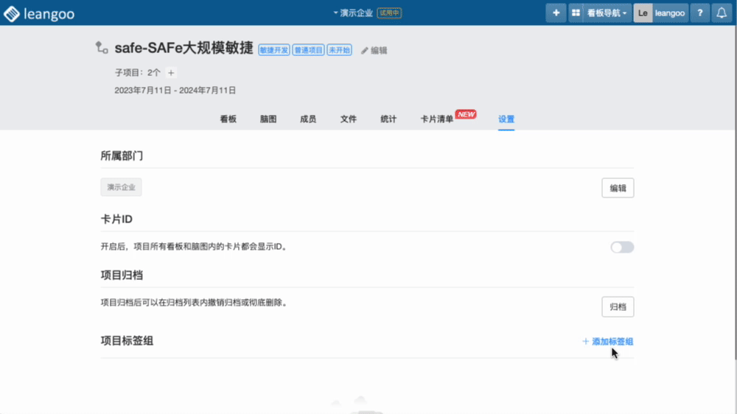Open the 看板导航 dropdown menu
Image resolution: width=737 pixels, height=414 pixels.
coord(607,13)
